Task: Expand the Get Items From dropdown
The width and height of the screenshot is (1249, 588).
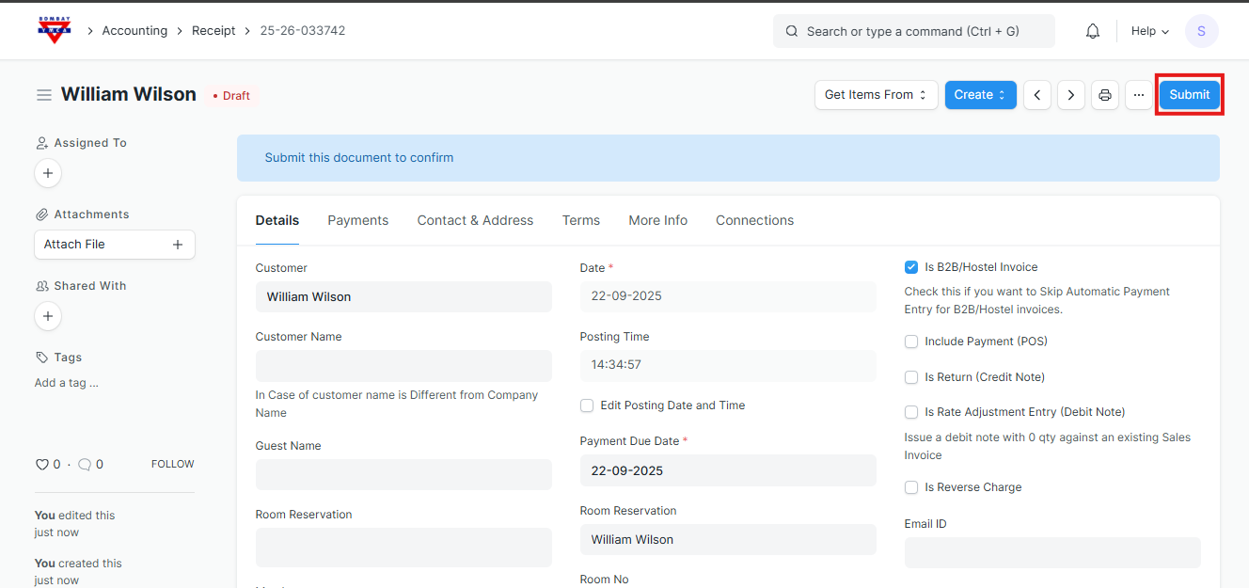Action: pyautogui.click(x=876, y=95)
